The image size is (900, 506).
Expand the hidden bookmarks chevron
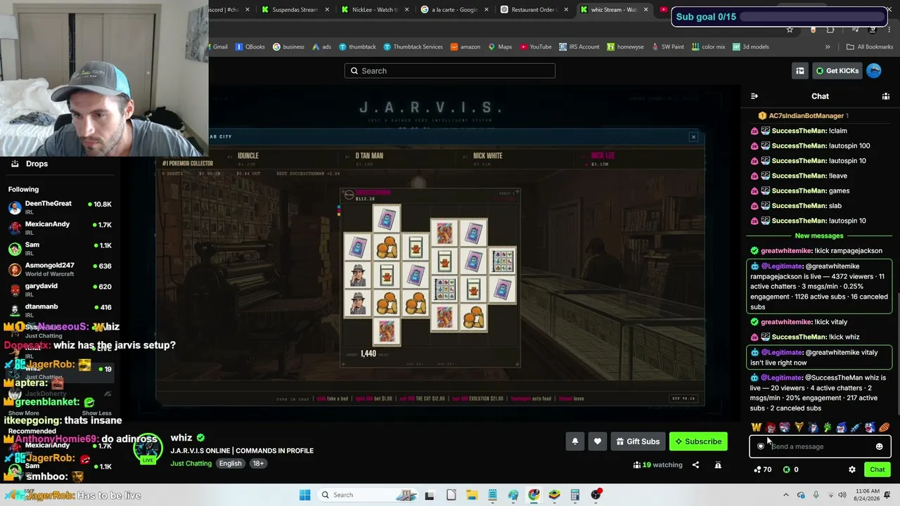pyautogui.click(x=828, y=47)
